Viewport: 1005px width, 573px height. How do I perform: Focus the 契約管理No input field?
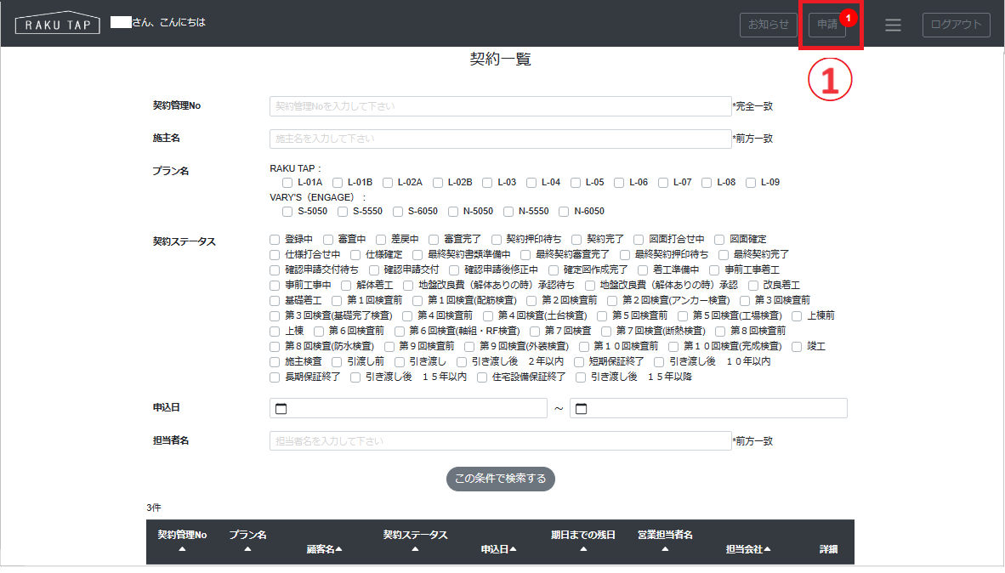(x=501, y=106)
